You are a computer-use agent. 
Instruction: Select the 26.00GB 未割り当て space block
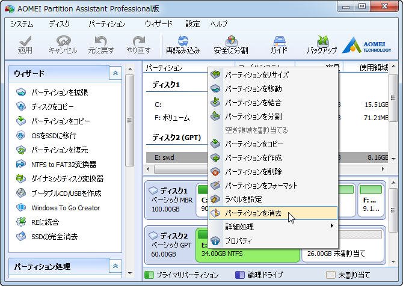tap(343, 245)
